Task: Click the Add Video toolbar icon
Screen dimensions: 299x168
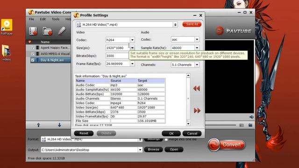Action: (x=33, y=31)
